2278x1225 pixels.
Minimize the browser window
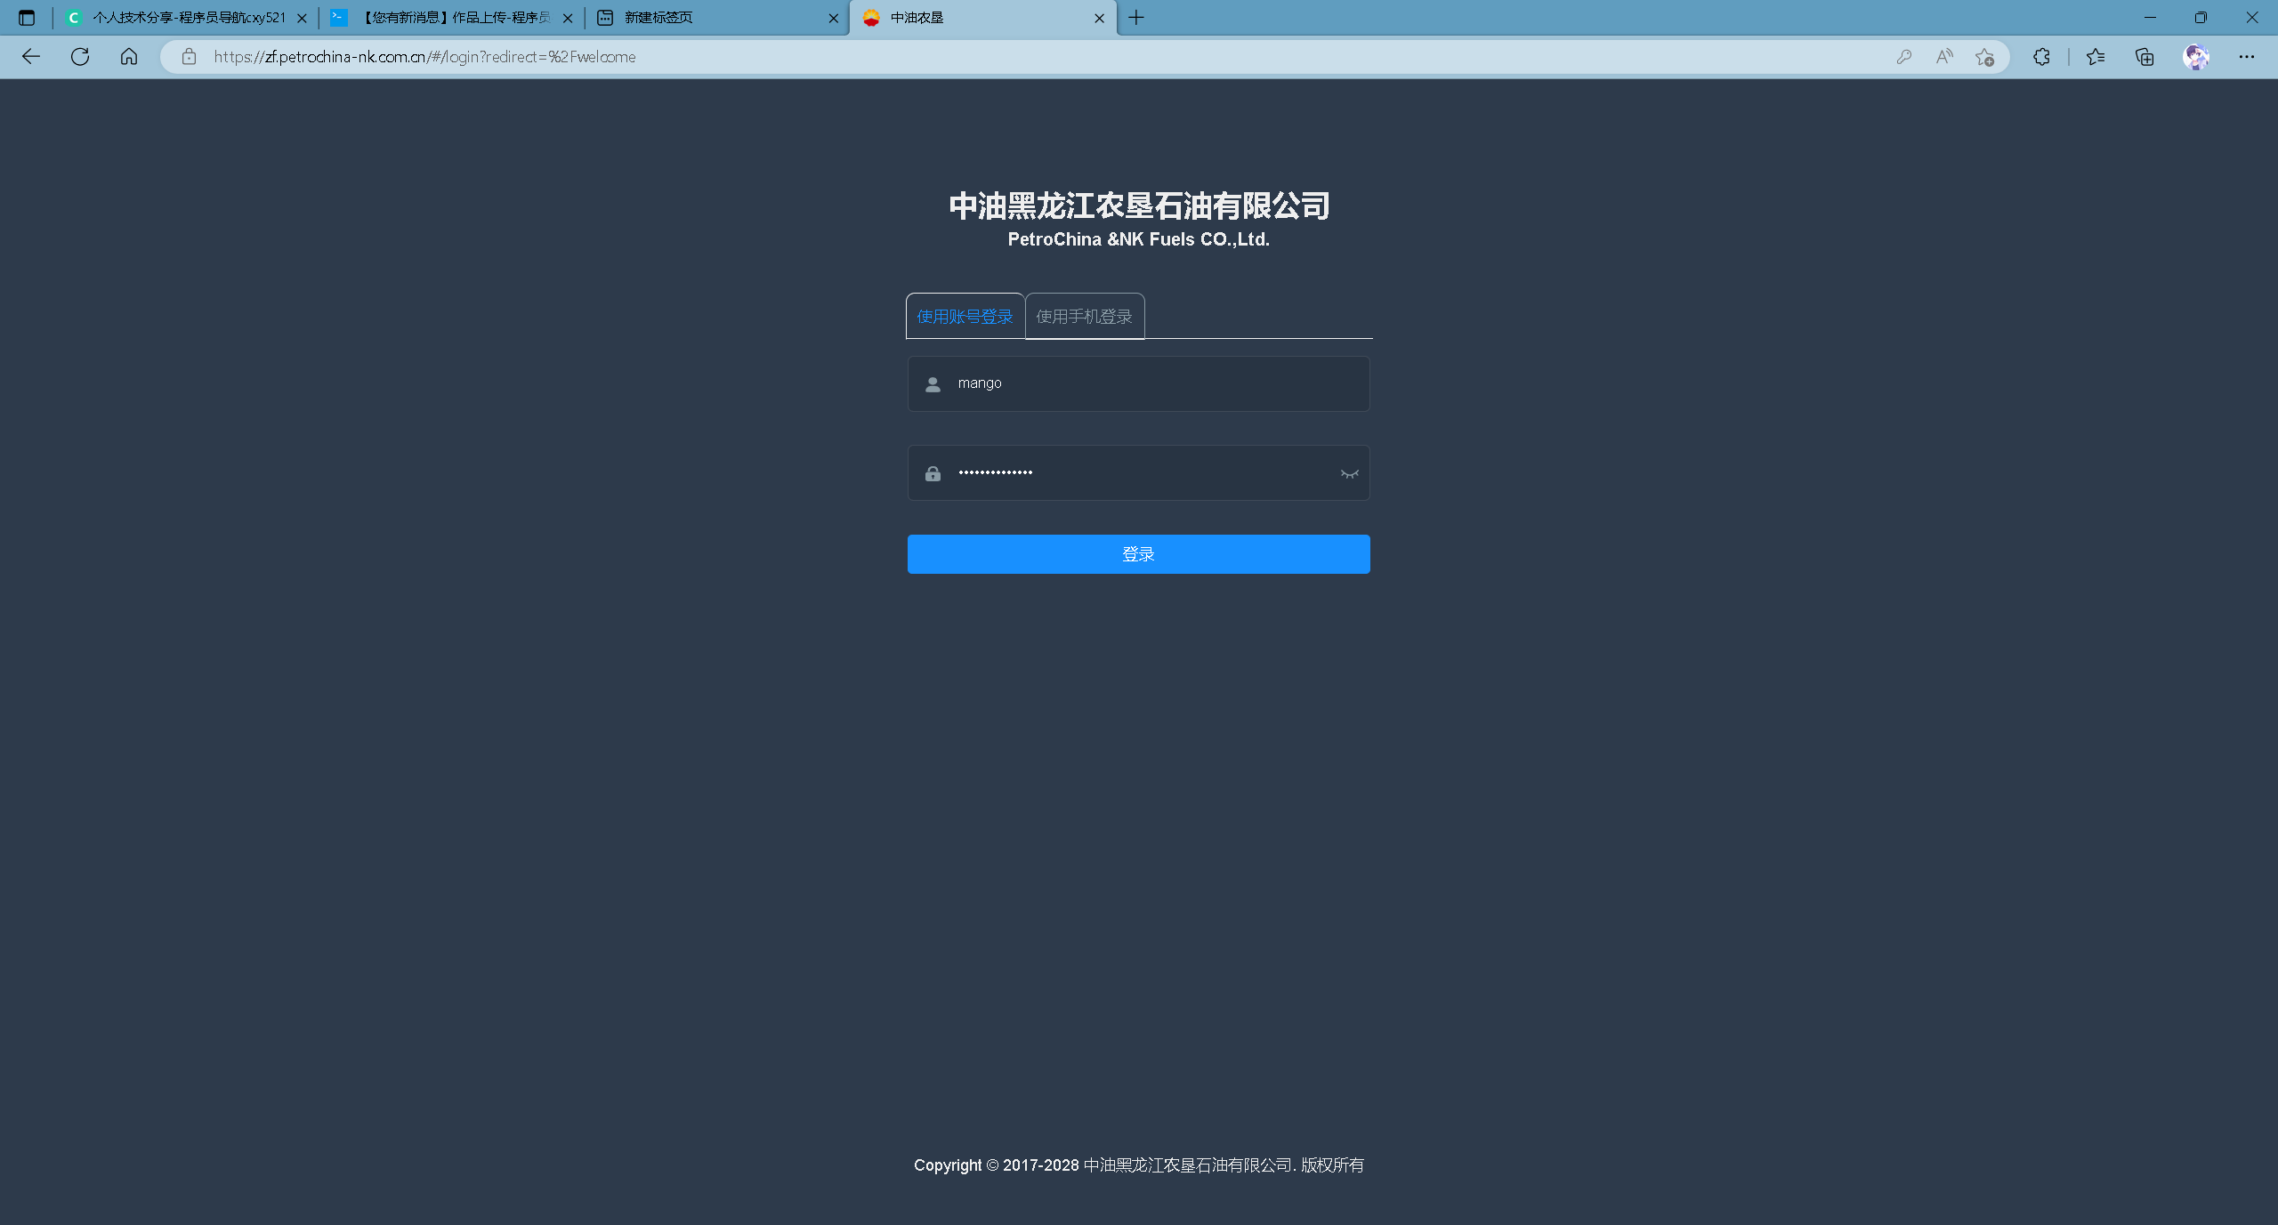[x=2150, y=18]
